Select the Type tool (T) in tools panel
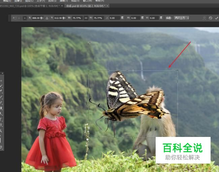The width and height of the screenshot is (219, 172). point(1,119)
